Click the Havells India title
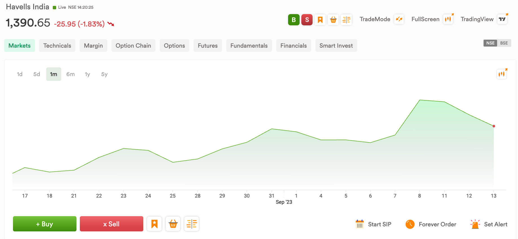 28,7
